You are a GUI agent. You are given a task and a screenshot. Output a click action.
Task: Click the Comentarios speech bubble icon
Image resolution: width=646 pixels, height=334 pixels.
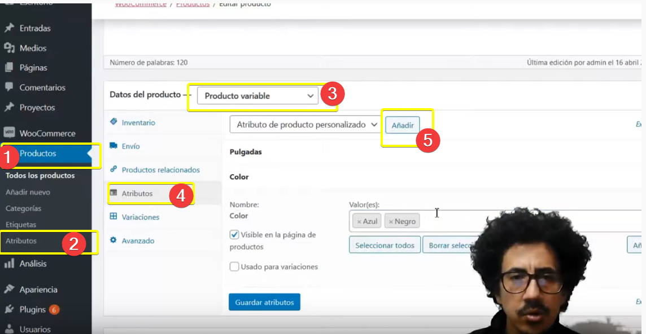pos(9,87)
